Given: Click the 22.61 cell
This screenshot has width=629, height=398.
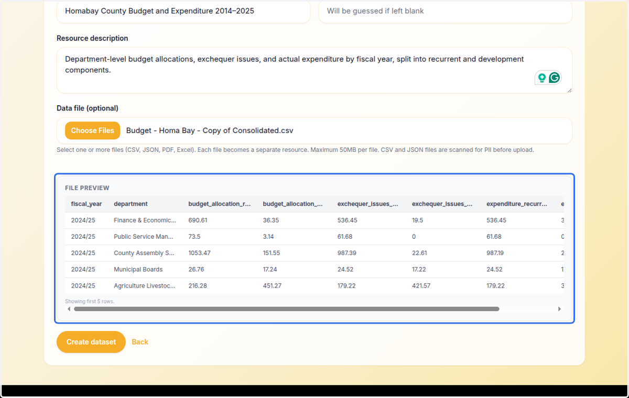Looking at the screenshot, I should coord(419,253).
